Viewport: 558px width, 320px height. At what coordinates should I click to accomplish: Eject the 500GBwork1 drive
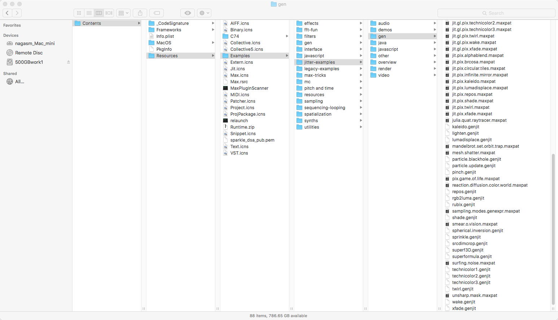[x=68, y=62]
